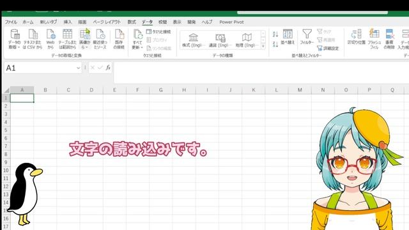409x230 pixels.
Task: Click the Name Box showing A1
Action: [x=40, y=68]
